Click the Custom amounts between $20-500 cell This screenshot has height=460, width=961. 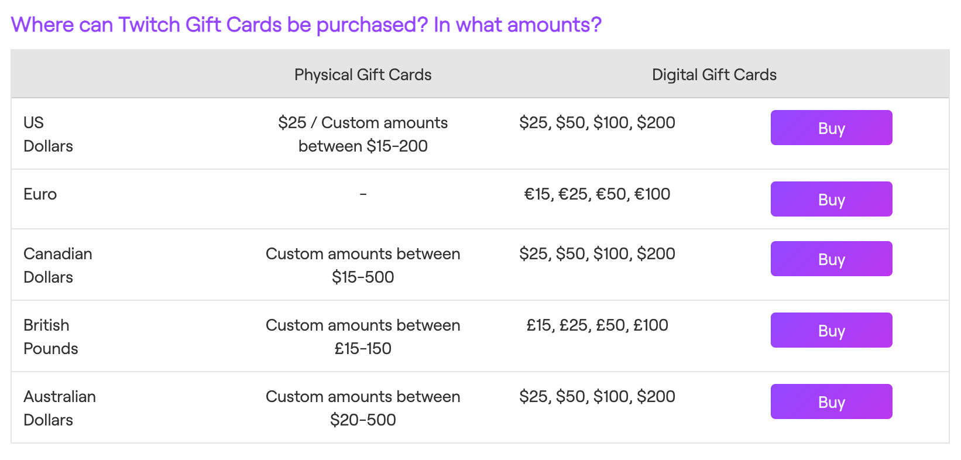click(363, 407)
